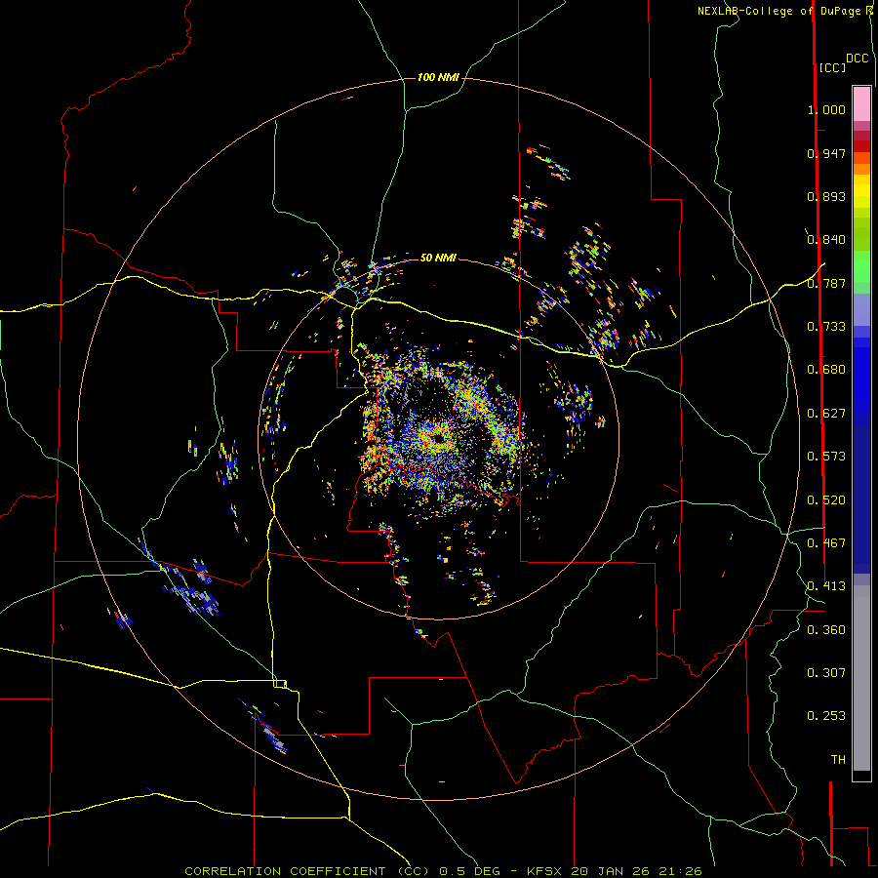Click the [CC] legend header
This screenshot has width=878, height=878.
click(832, 67)
